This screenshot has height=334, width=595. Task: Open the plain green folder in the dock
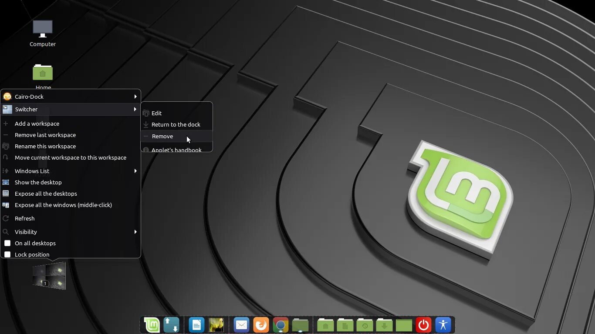click(x=404, y=325)
